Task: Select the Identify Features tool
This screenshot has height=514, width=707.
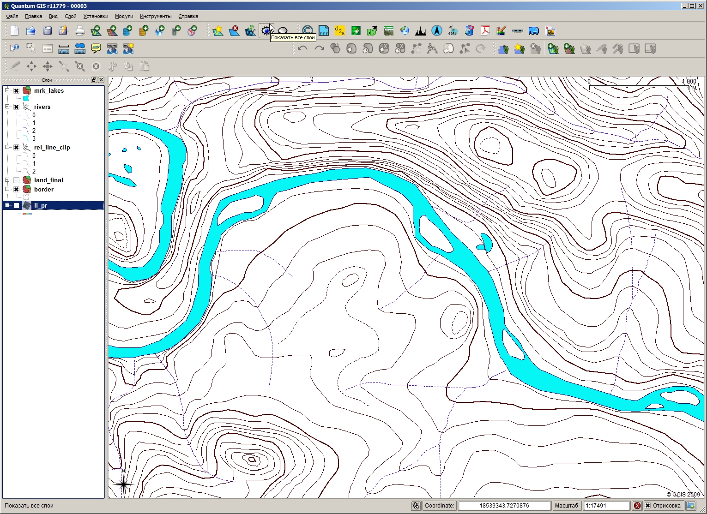Action: pyautogui.click(x=15, y=48)
